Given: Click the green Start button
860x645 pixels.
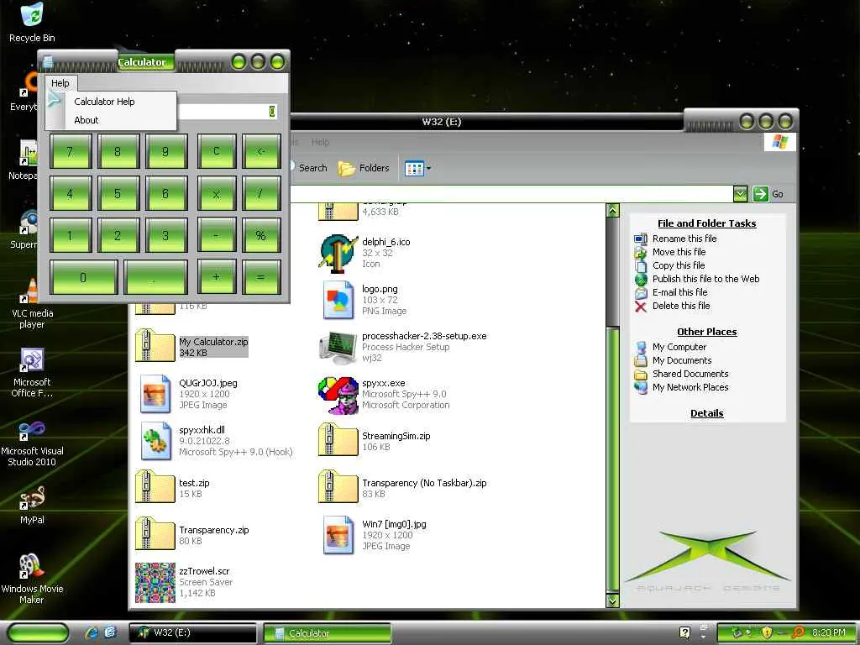Looking at the screenshot, I should point(39,632).
